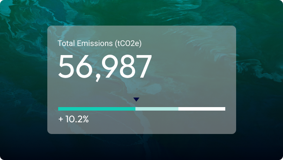Click the digit 9 in 56,987
This screenshot has height=160, width=283.
click(109, 66)
